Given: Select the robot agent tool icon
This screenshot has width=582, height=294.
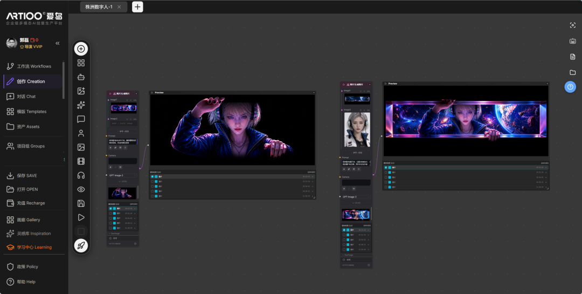Looking at the screenshot, I should tap(81, 77).
